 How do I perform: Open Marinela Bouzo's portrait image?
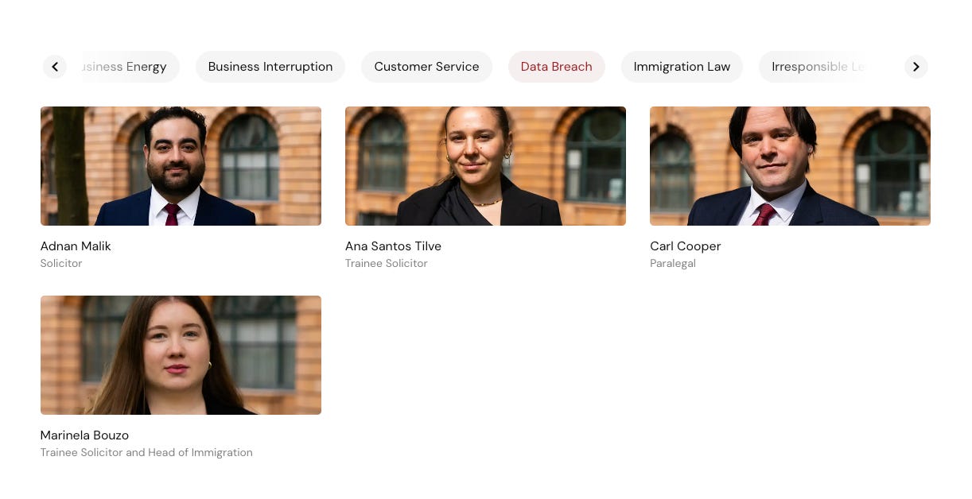[181, 355]
